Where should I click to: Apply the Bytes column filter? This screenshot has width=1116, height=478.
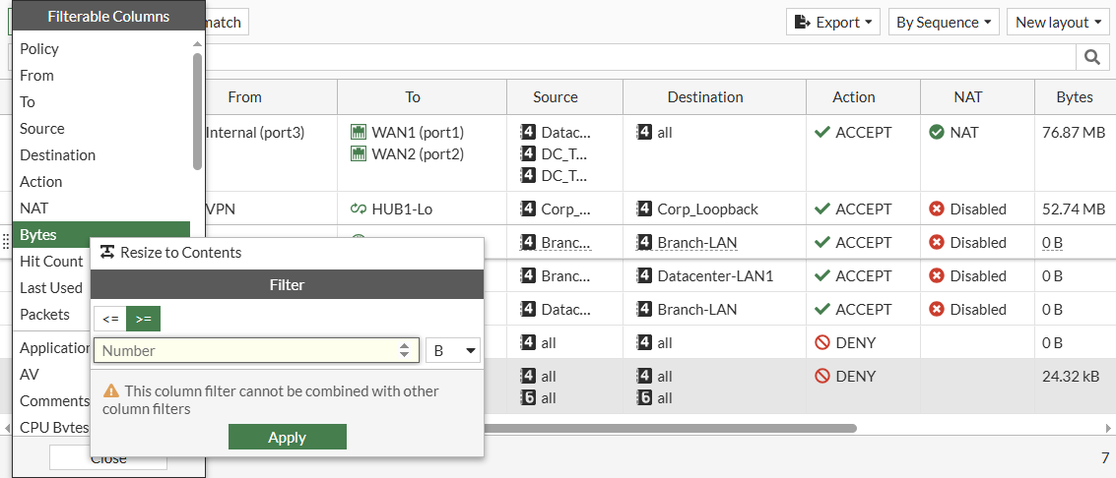tap(287, 438)
